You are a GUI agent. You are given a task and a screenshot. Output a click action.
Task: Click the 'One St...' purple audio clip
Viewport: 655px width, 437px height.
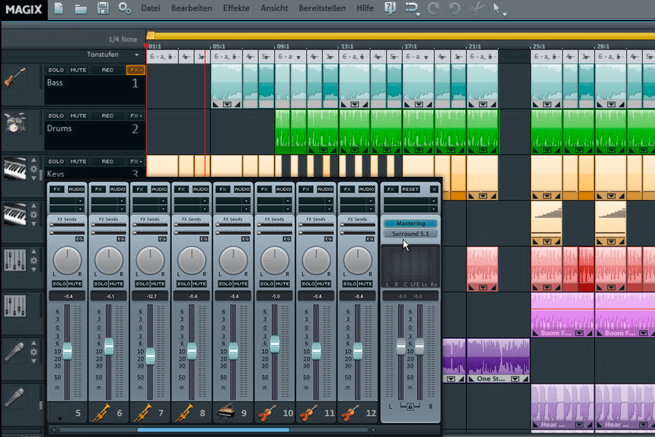[498, 361]
